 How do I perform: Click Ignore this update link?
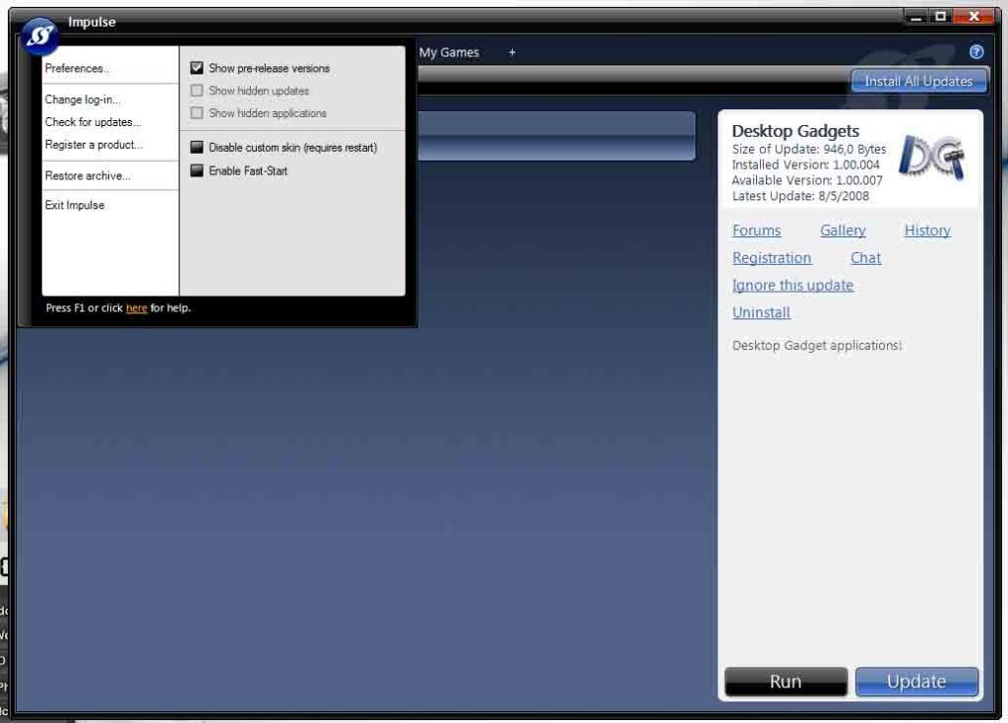[x=792, y=285]
